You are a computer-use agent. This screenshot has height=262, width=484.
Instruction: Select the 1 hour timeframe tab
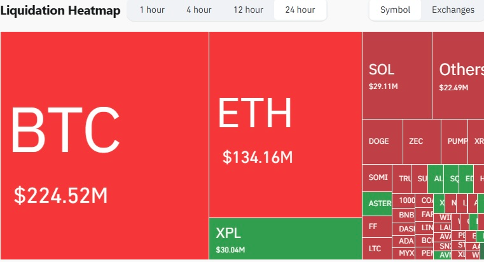pos(151,10)
